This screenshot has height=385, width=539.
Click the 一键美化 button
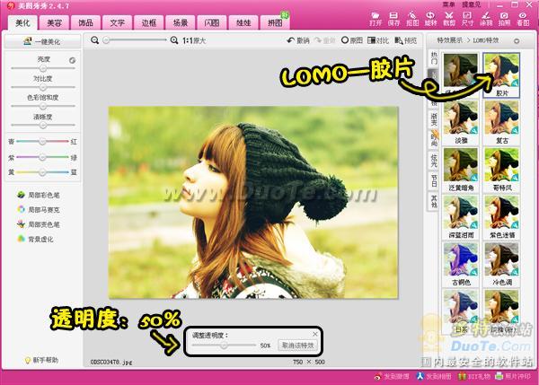[43, 41]
